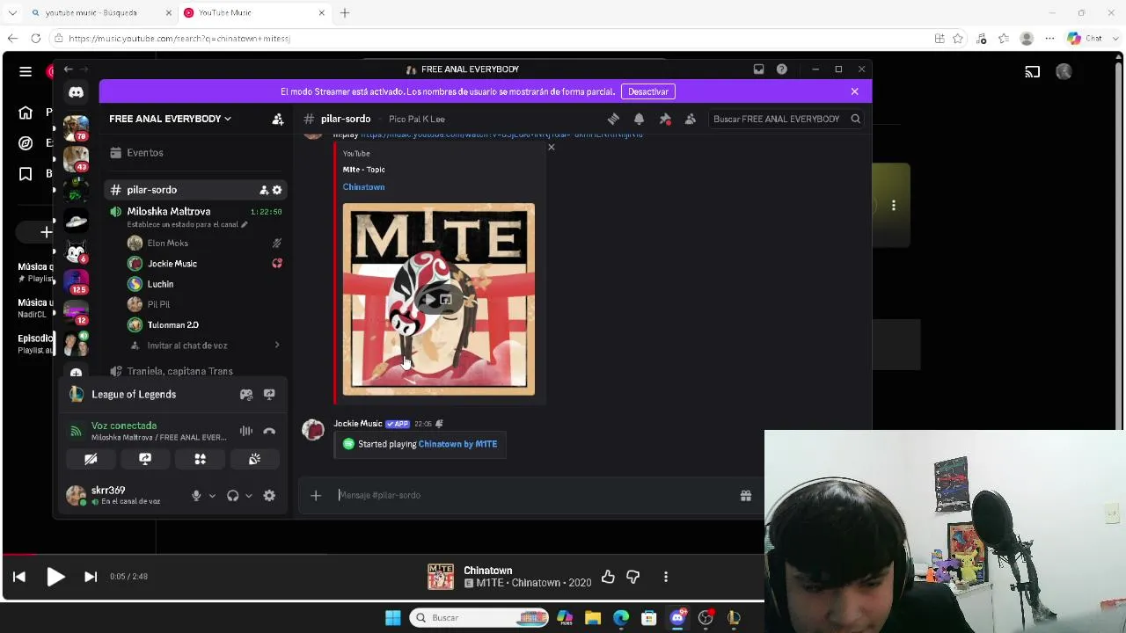Dislike Chinatown with thumbs down
The width and height of the screenshot is (1126, 633).
click(x=633, y=577)
